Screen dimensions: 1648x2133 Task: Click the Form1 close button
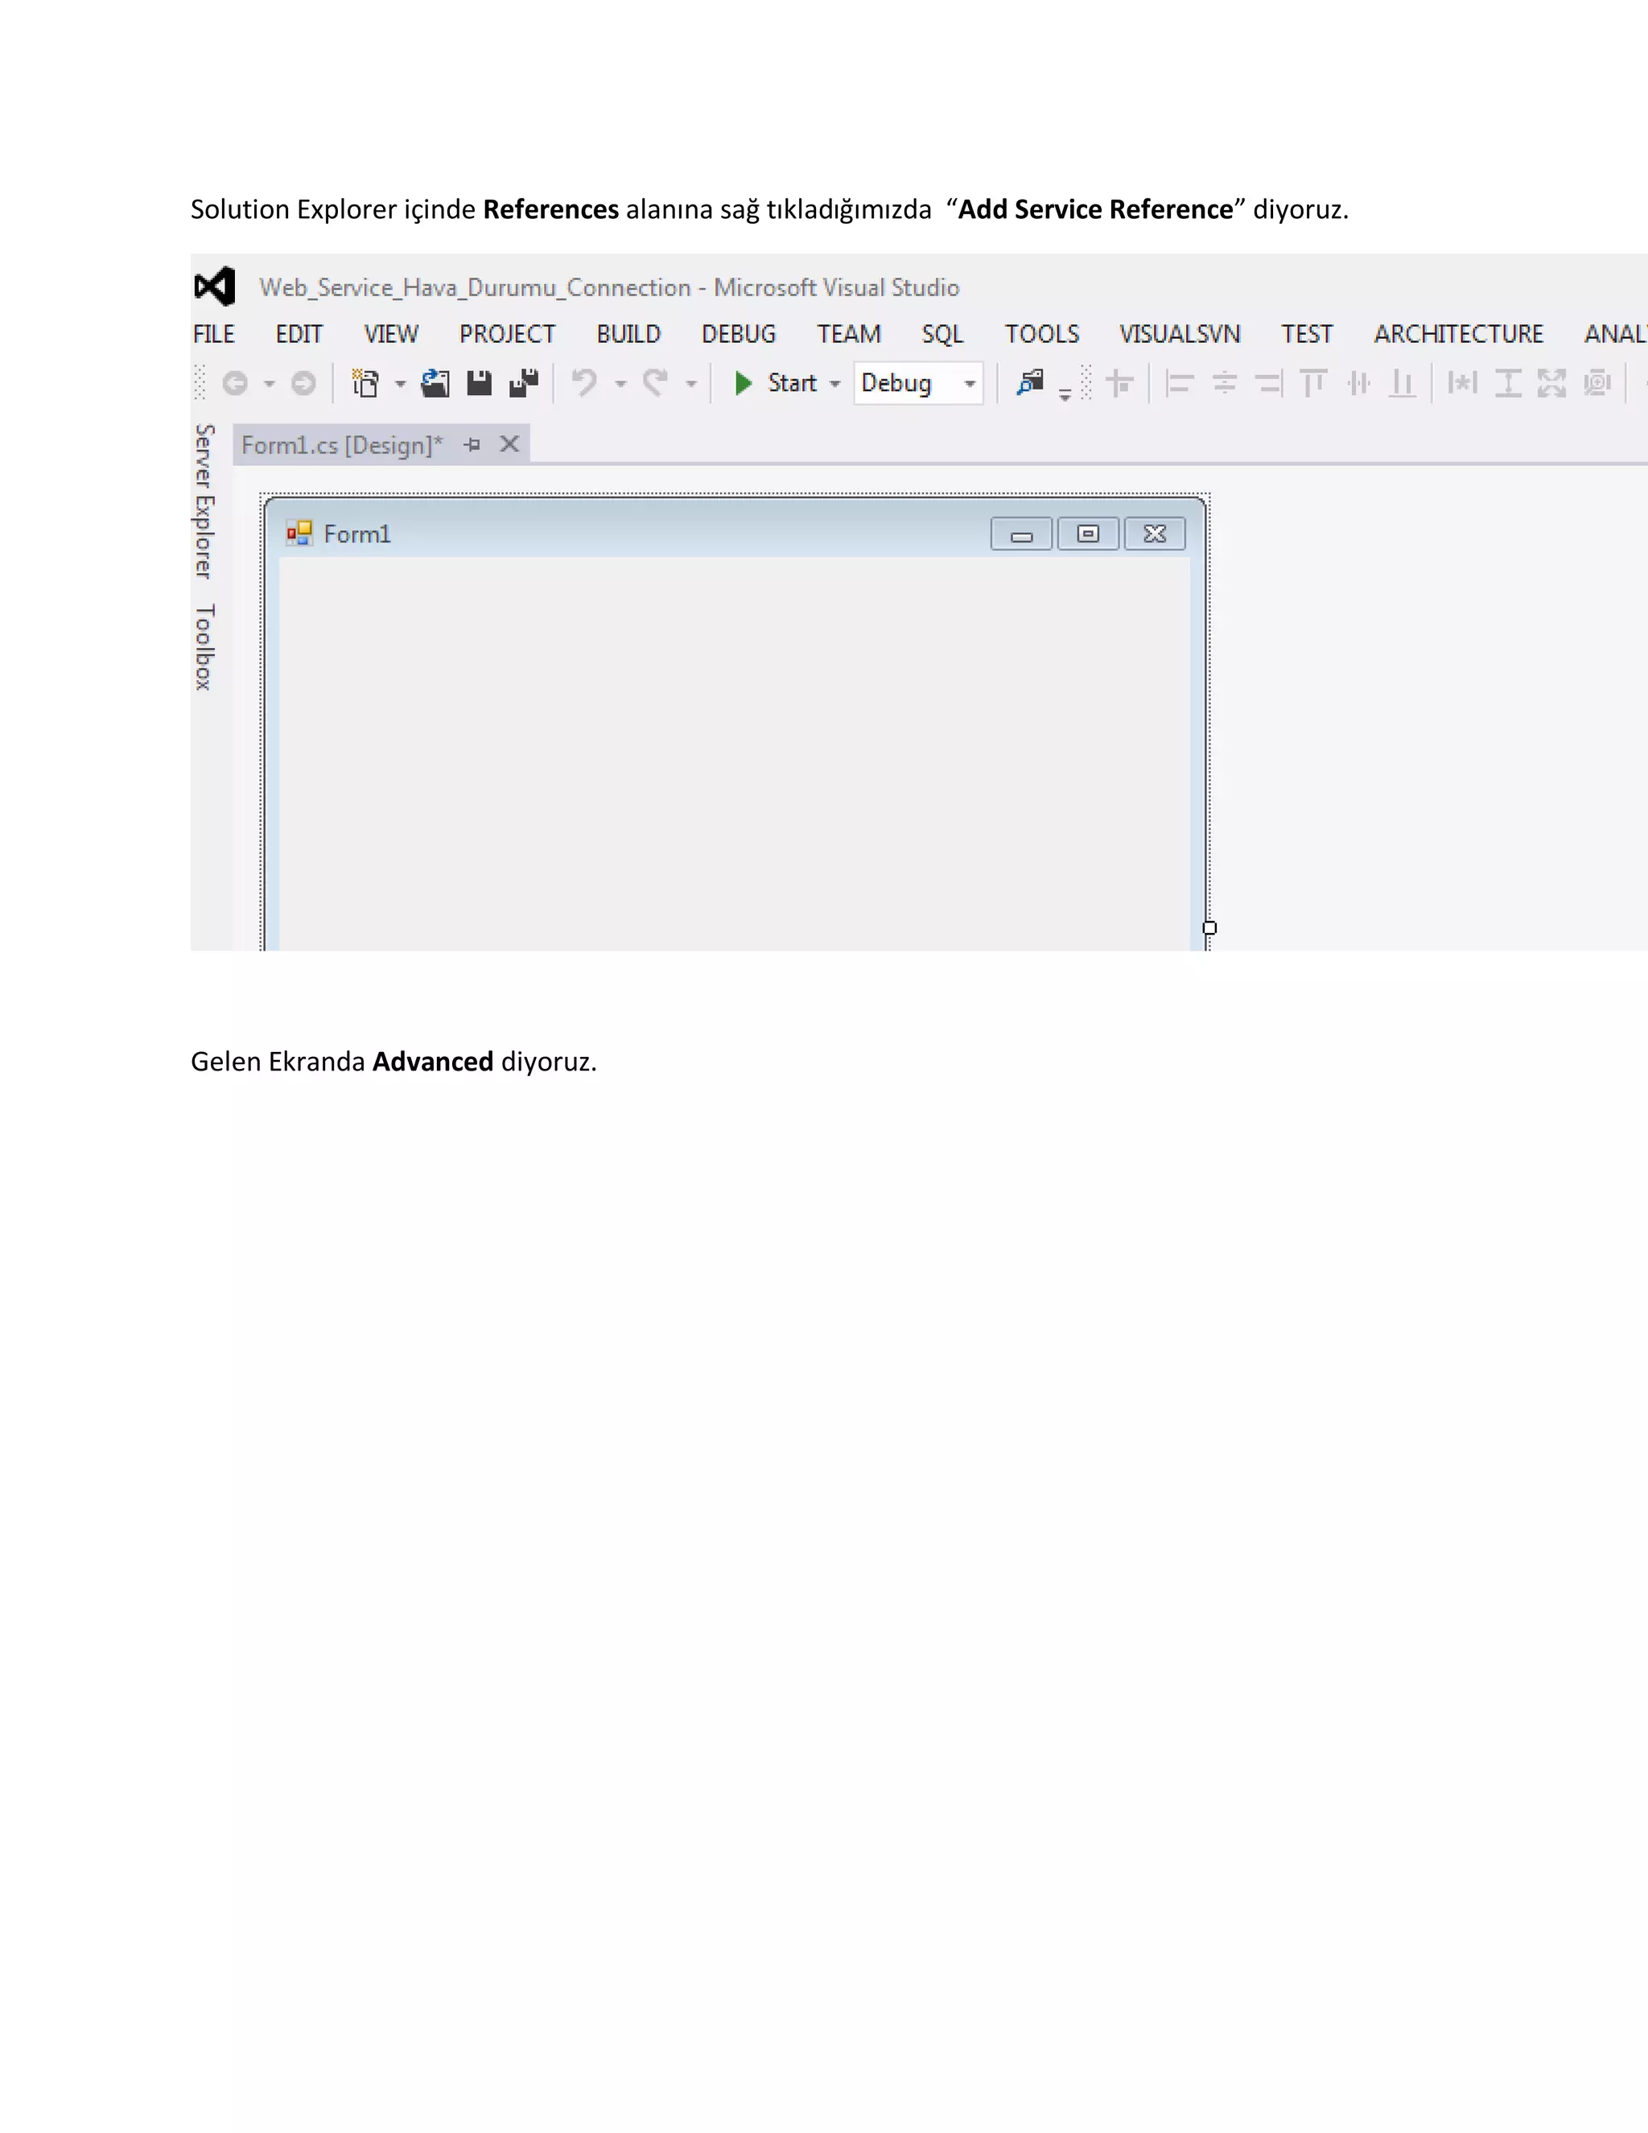pyautogui.click(x=1155, y=534)
